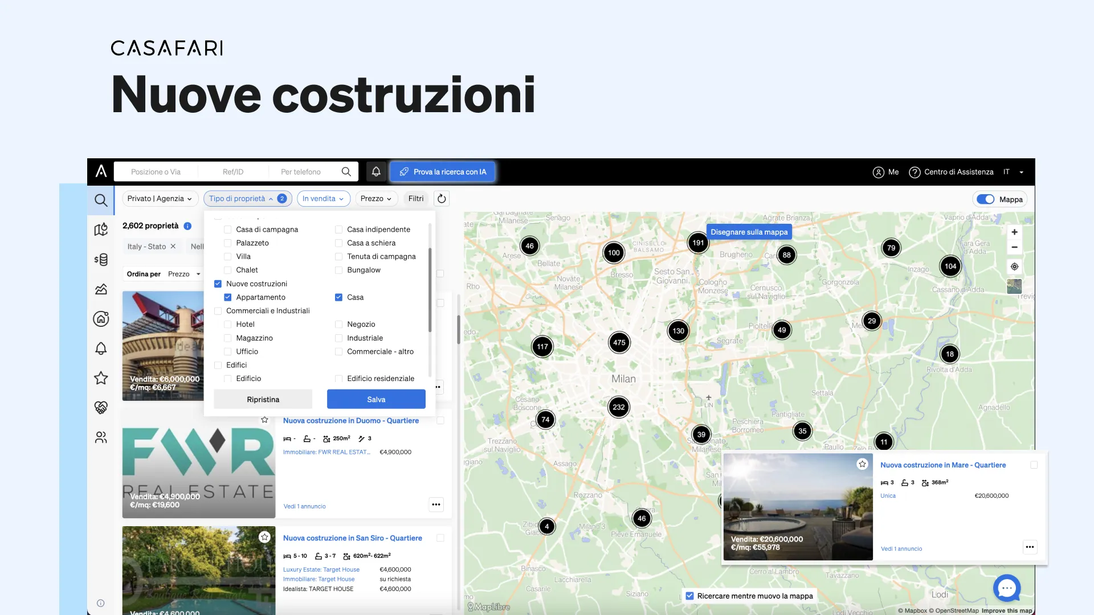Image resolution: width=1094 pixels, height=615 pixels.
Task: Click Disegnare sulla mappa
Action: pos(749,232)
